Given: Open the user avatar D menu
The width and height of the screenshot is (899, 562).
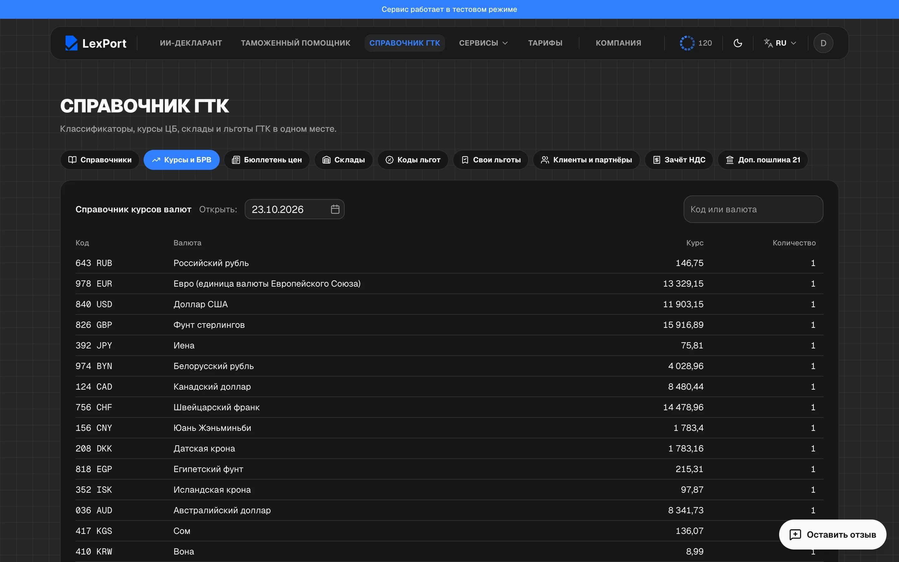Looking at the screenshot, I should pyautogui.click(x=823, y=43).
